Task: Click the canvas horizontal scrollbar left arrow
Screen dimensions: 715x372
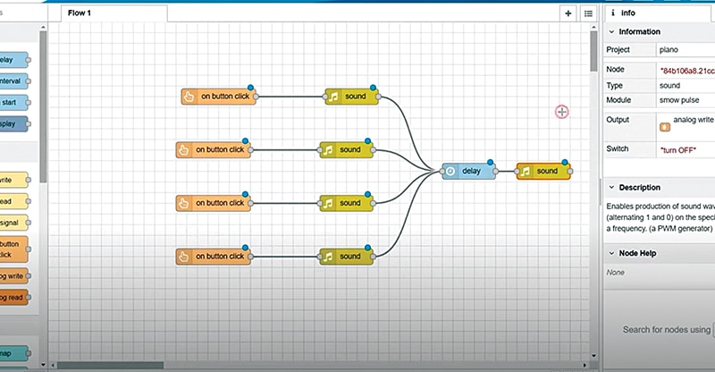Action: coord(53,365)
